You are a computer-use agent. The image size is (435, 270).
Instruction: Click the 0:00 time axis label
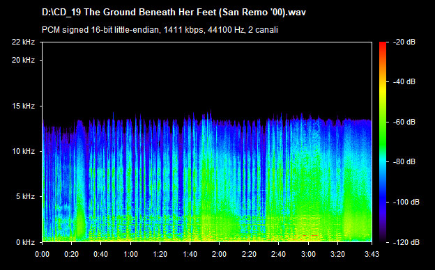42,254
